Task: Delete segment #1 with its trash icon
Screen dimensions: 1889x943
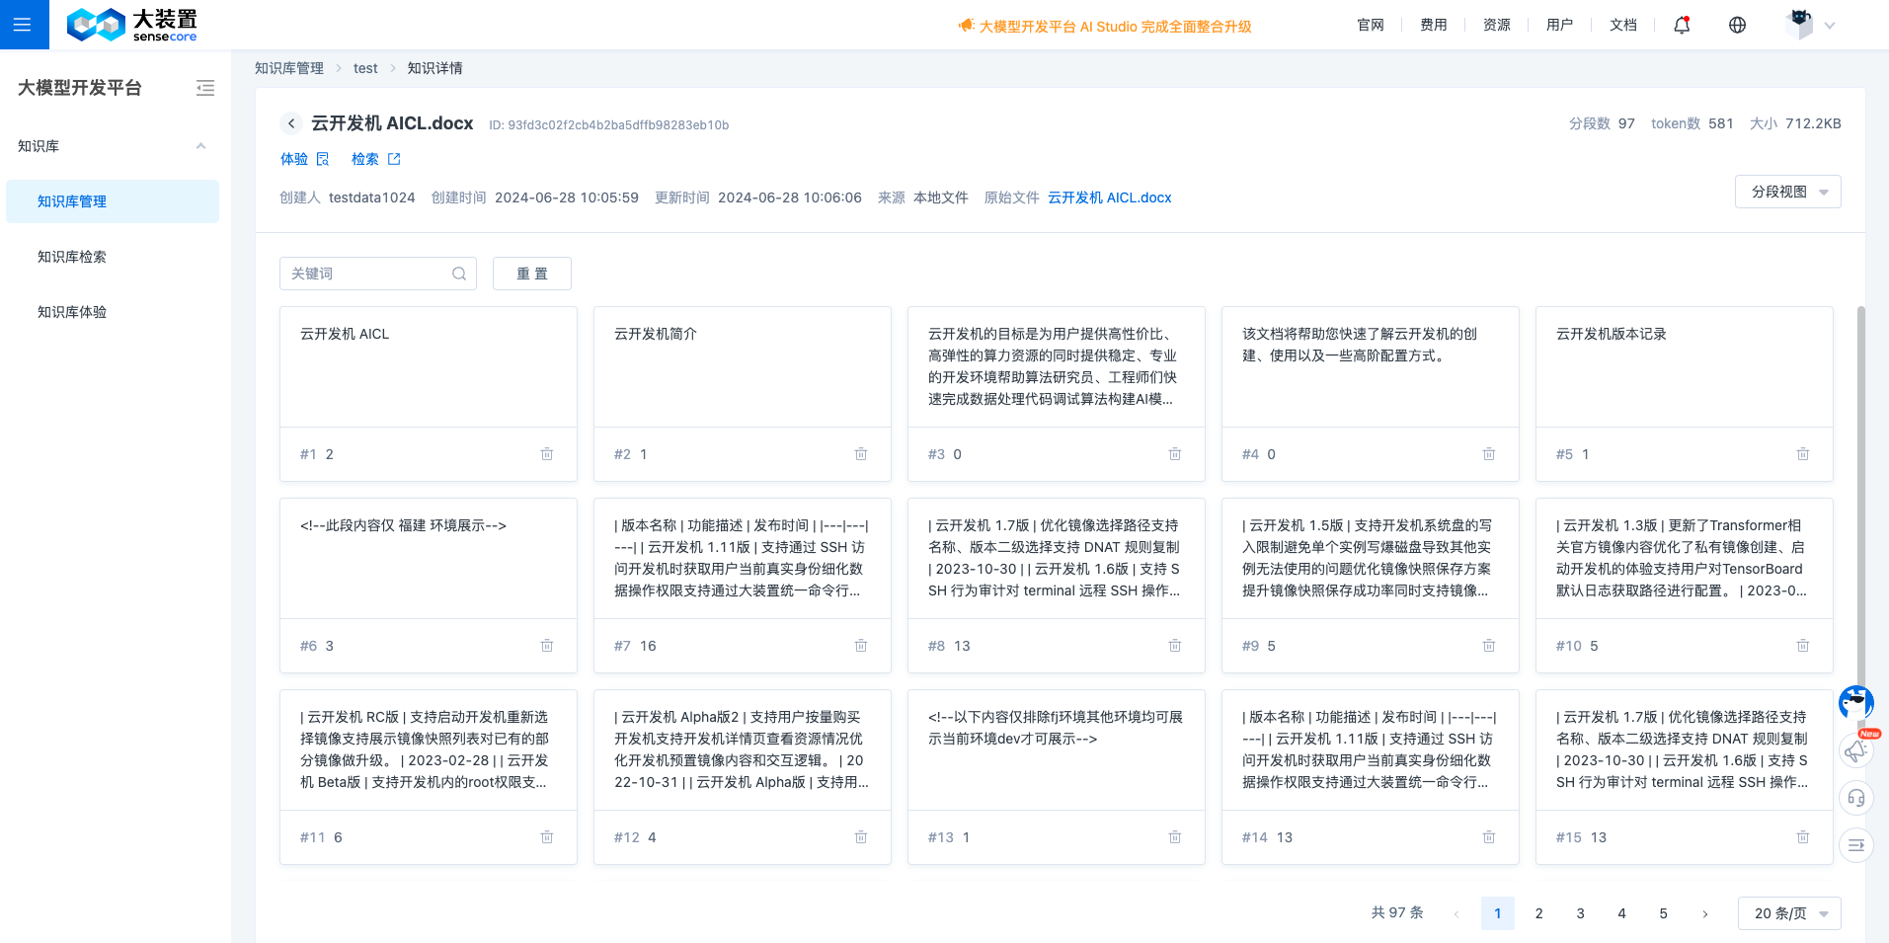Action: tap(547, 454)
